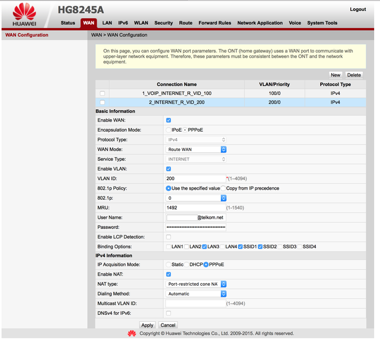The image size is (380, 342).
Task: Select Copy from IP precedence policy
Action: point(223,188)
